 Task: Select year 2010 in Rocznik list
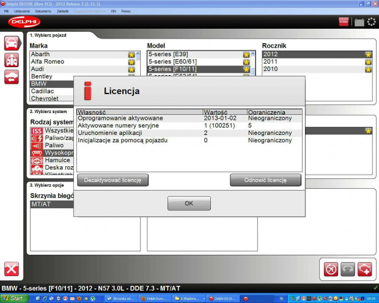(x=317, y=69)
